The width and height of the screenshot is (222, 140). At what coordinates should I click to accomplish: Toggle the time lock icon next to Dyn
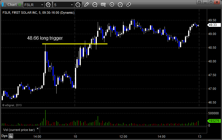(x=11, y=136)
